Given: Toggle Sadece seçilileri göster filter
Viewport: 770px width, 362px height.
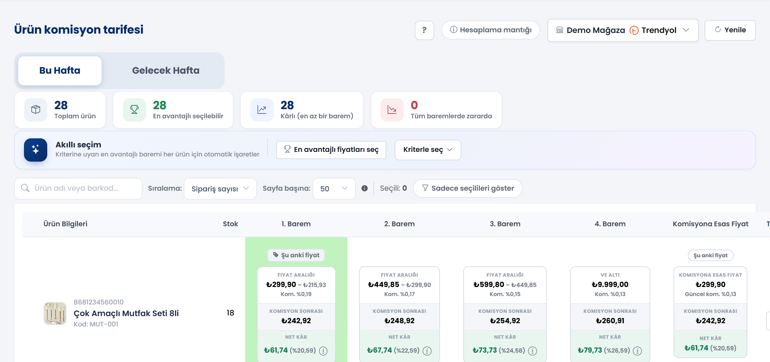Looking at the screenshot, I should (x=468, y=188).
